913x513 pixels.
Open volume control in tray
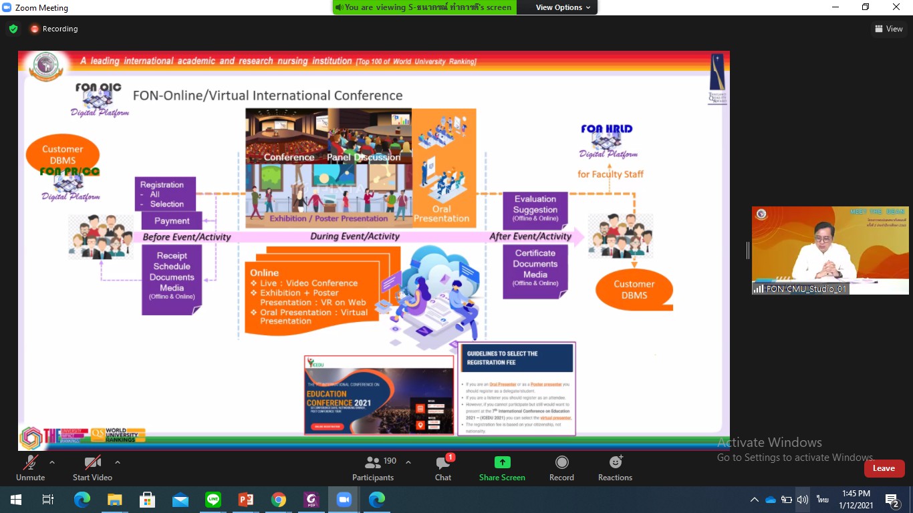coord(803,500)
